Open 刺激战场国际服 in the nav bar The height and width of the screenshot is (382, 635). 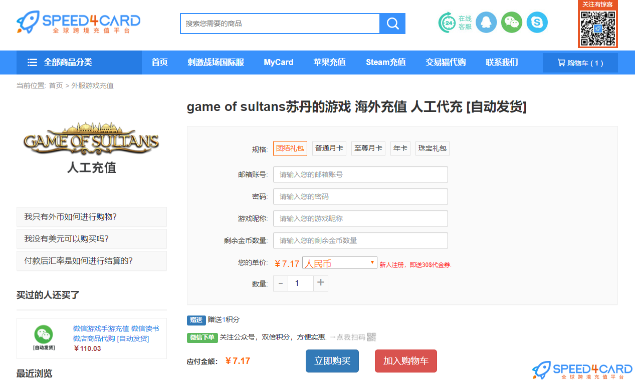coord(216,62)
